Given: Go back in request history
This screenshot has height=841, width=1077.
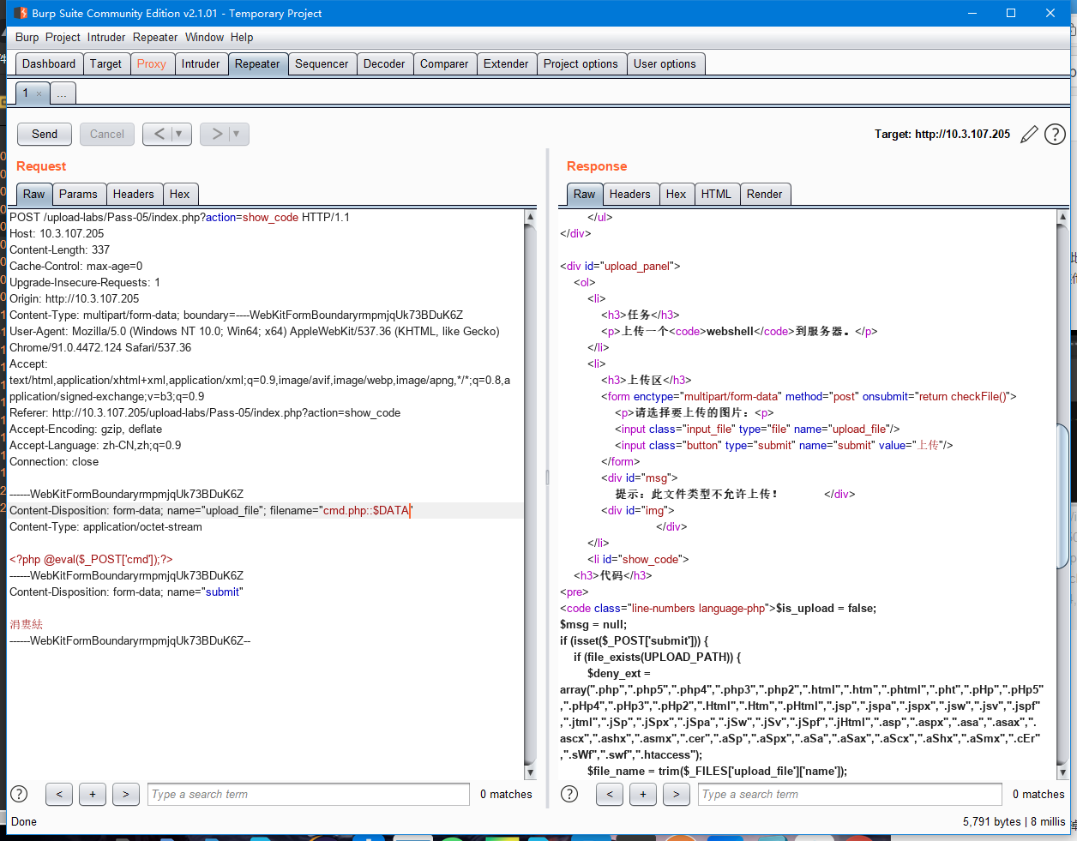Looking at the screenshot, I should click(x=159, y=134).
